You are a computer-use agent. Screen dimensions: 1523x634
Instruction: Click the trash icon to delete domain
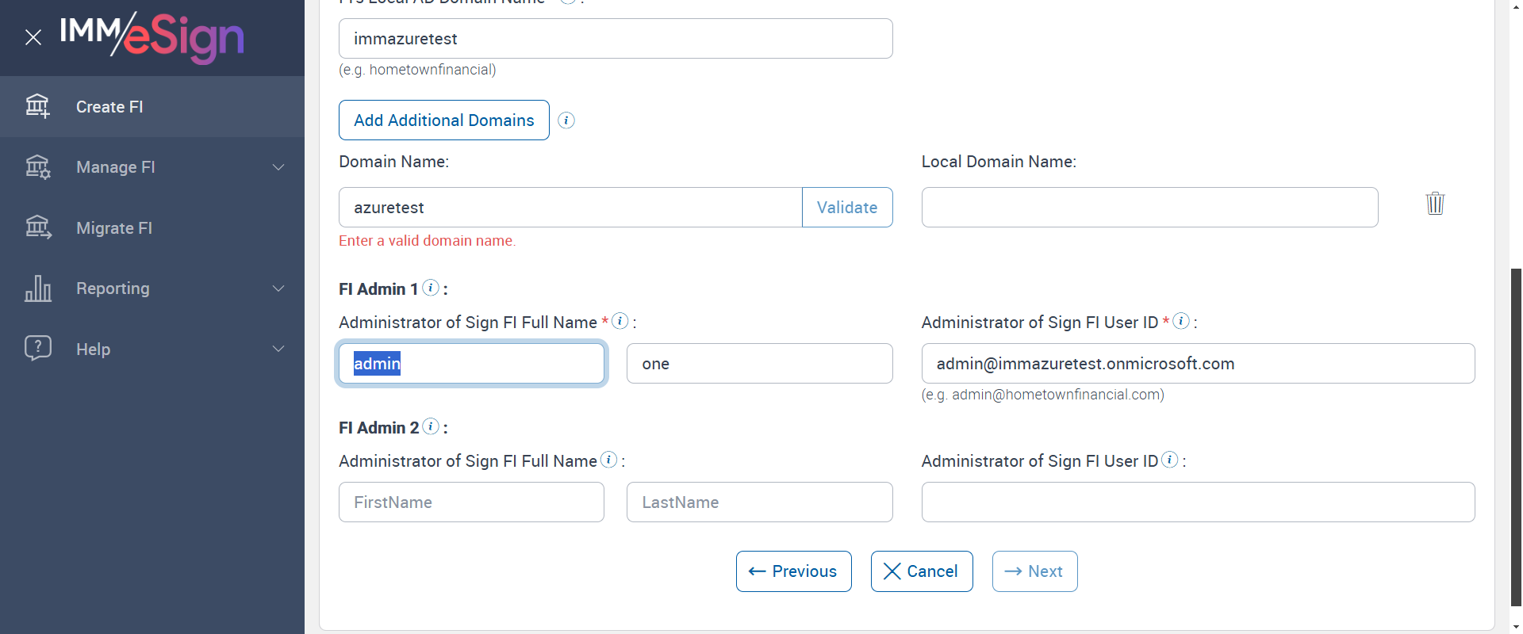(x=1435, y=204)
